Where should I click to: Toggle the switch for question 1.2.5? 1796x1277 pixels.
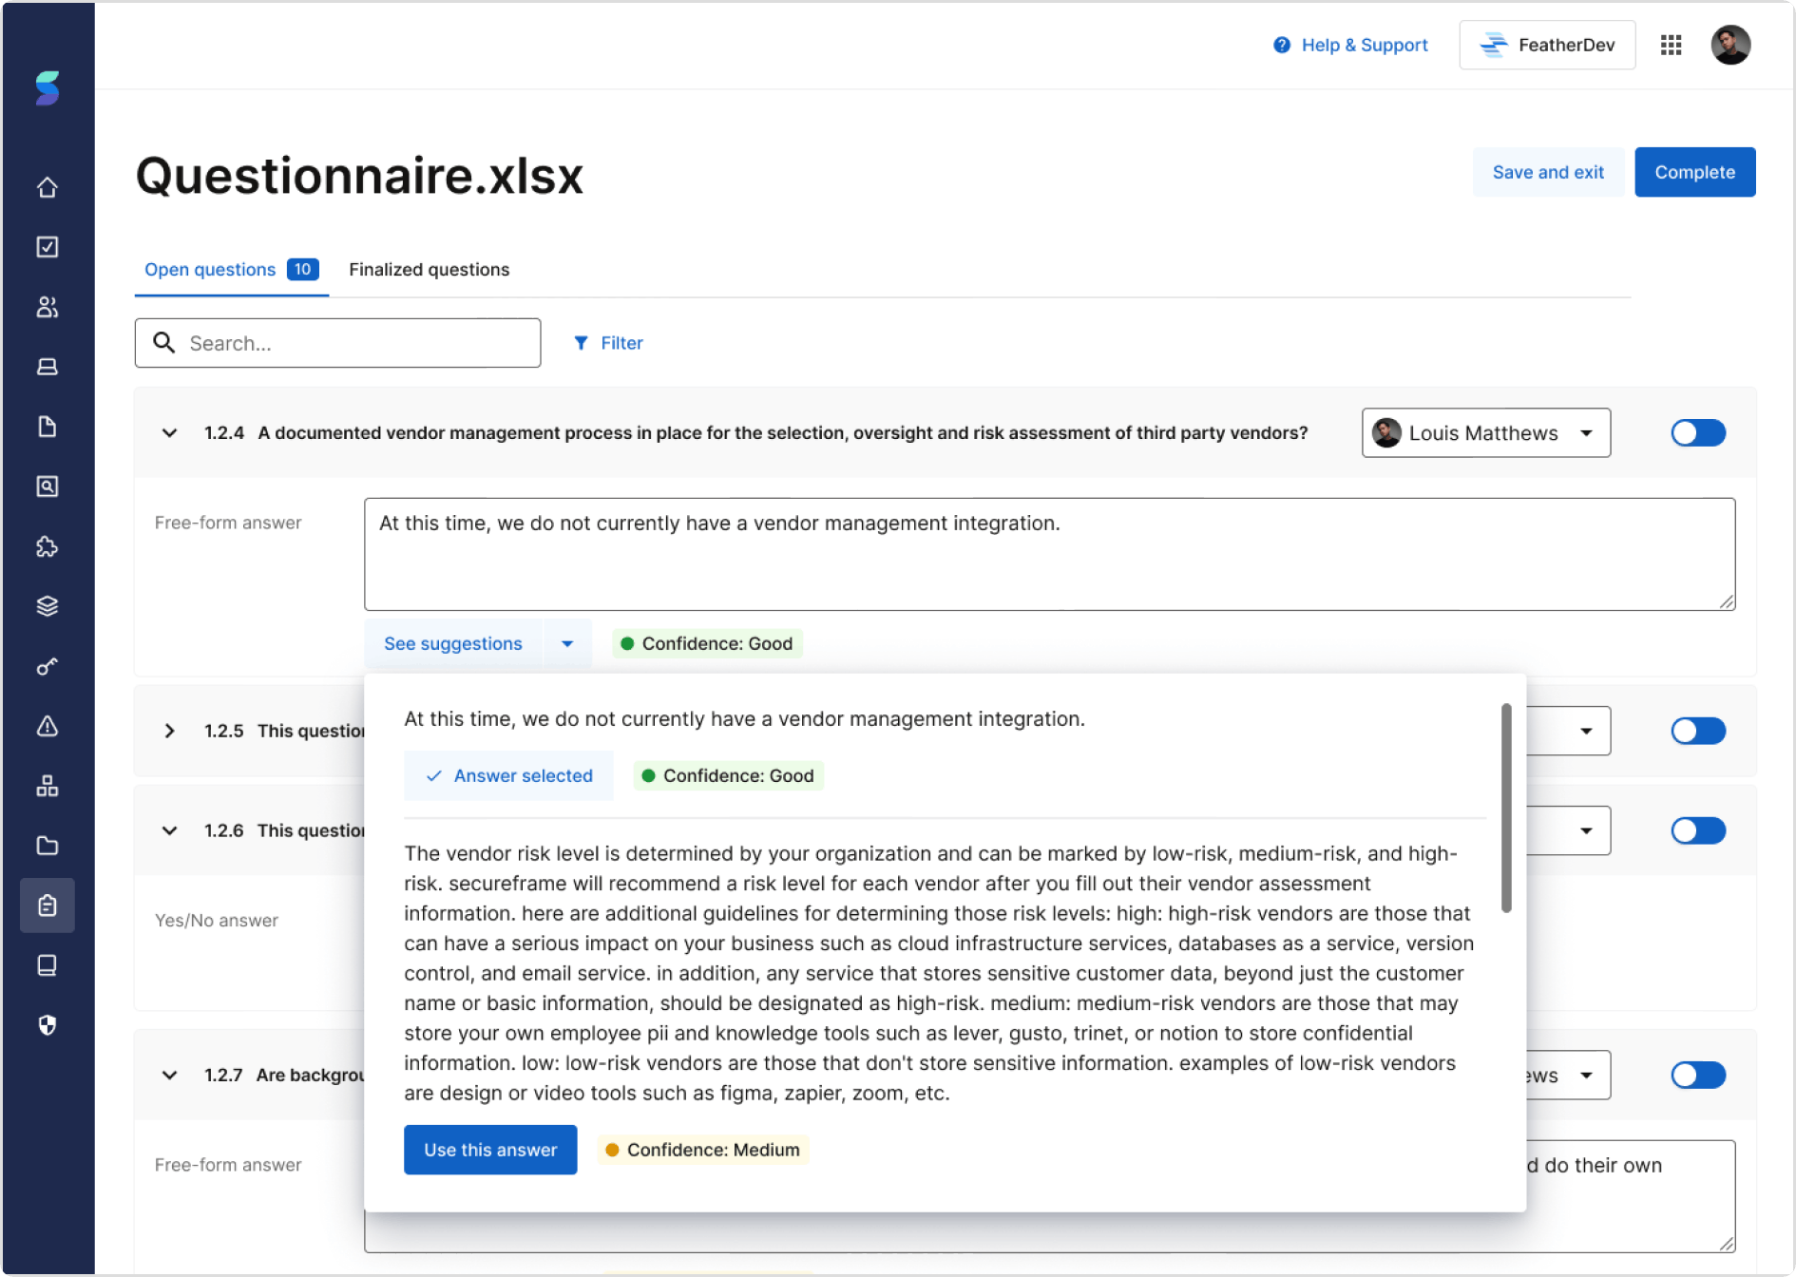click(x=1697, y=731)
